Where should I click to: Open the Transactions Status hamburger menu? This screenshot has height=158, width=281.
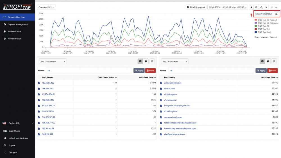tap(276, 14)
